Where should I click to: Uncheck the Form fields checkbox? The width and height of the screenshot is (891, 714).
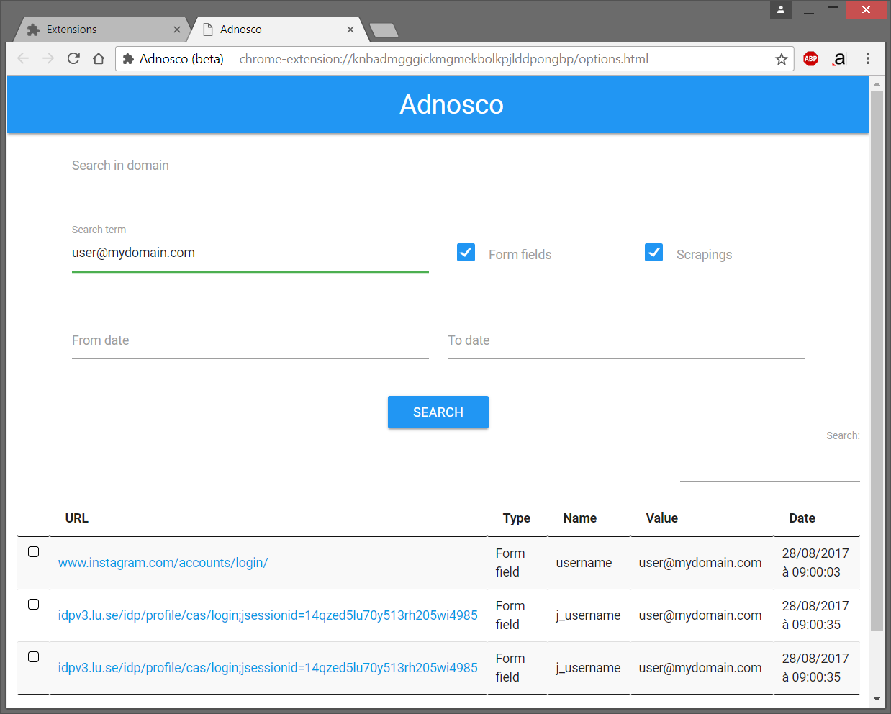coord(466,253)
